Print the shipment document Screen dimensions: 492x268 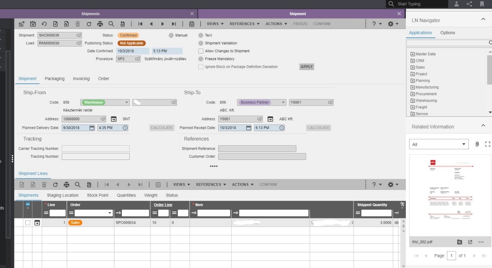point(100,24)
